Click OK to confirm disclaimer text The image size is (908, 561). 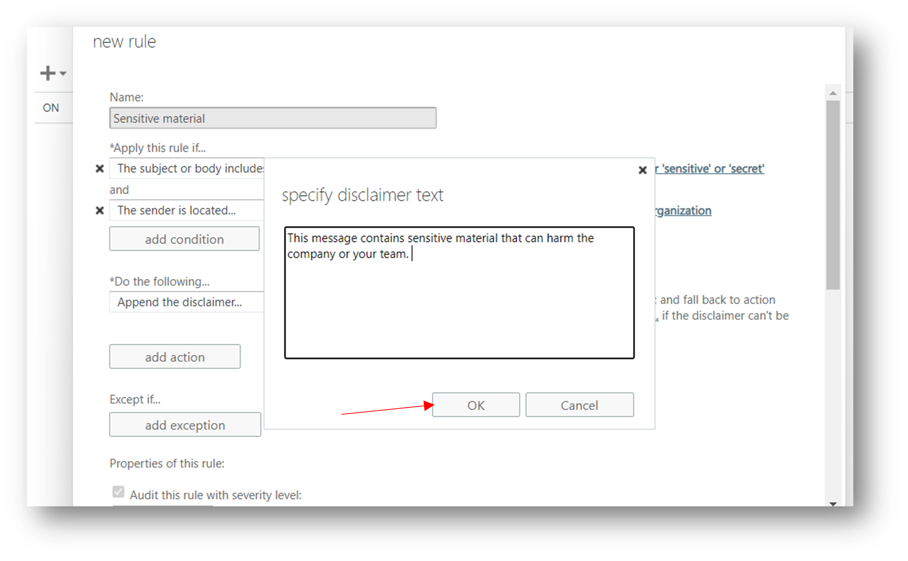tap(476, 405)
